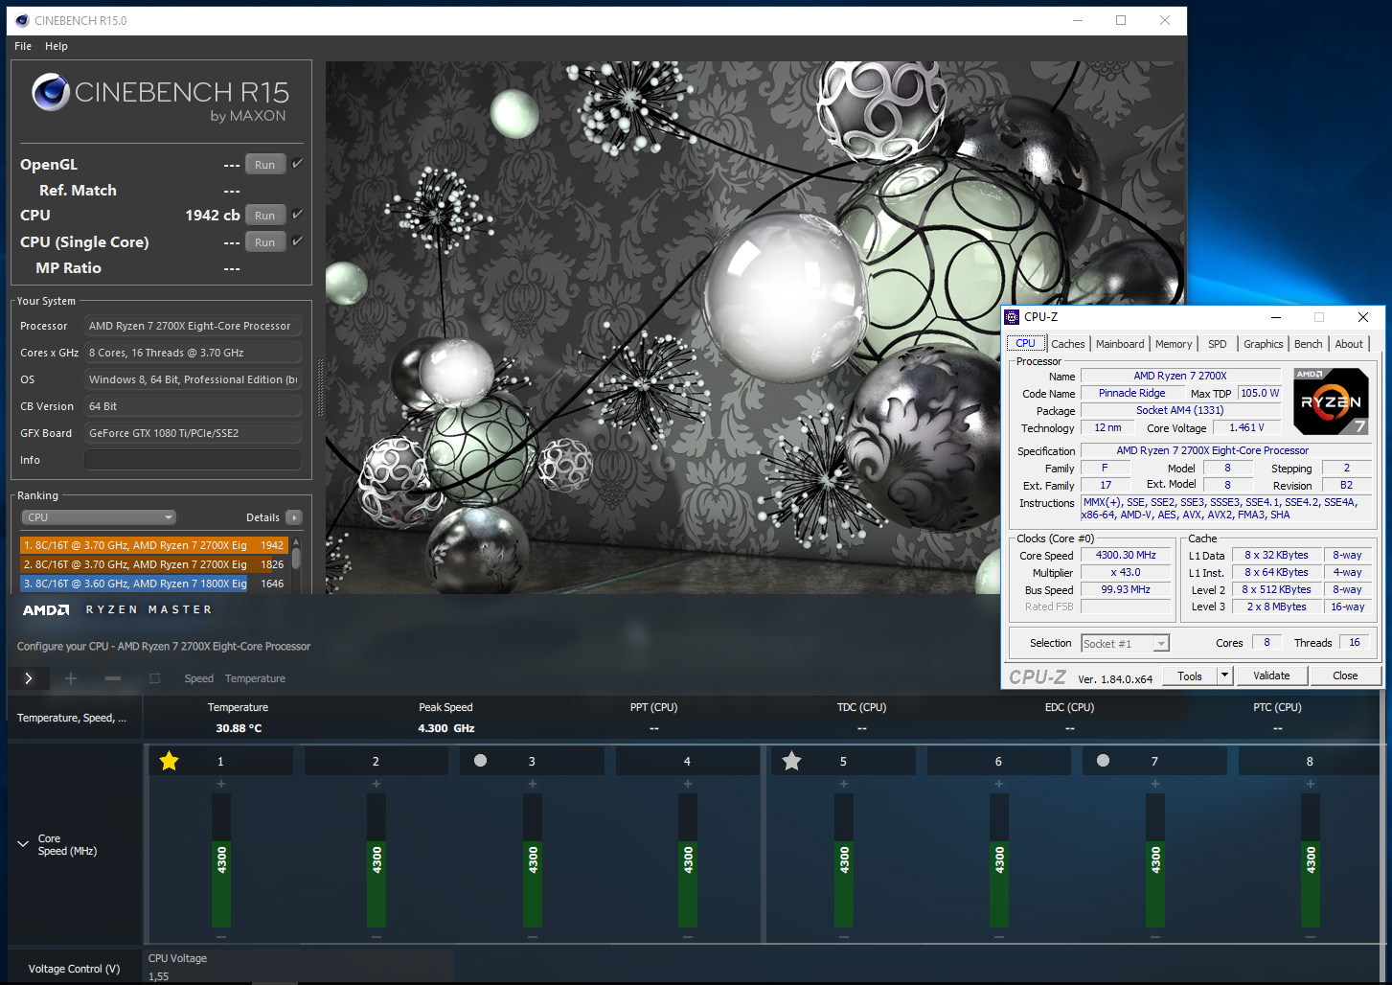1392x985 pixels.
Task: Open the Cinebench File menu
Action: coord(23,46)
